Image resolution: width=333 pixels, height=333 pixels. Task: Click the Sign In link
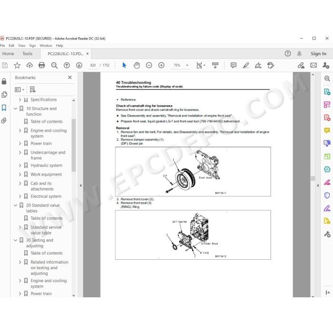coord(318,54)
